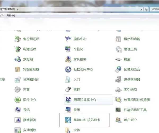The width and height of the screenshot is (159, 133).
Task: Click the 个性化 monitor icon
Action: click(68, 49)
